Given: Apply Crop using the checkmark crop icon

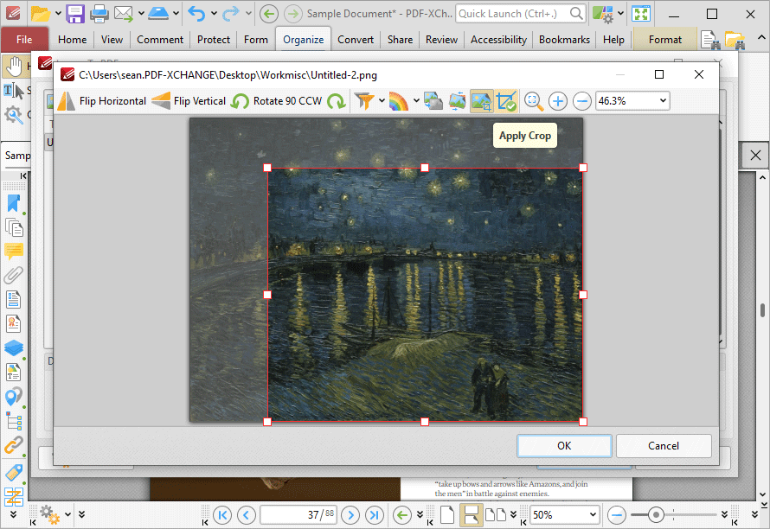Looking at the screenshot, I should [506, 101].
